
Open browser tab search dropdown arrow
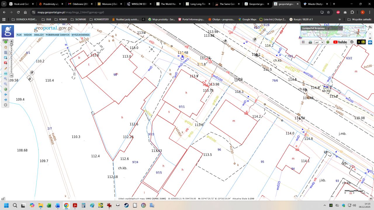click(x=4, y=4)
